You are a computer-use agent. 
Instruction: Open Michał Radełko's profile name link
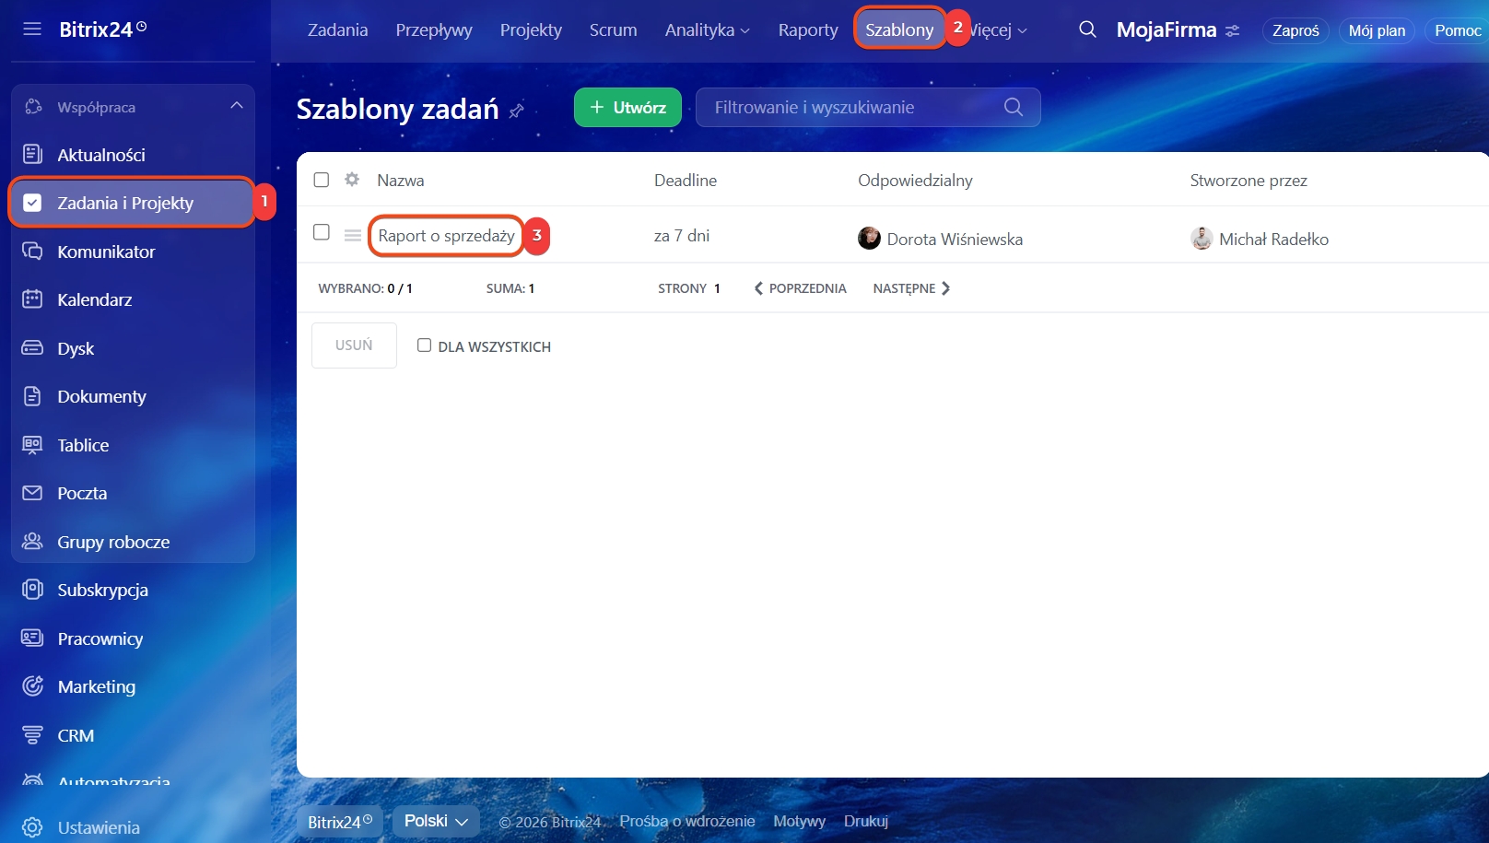pyautogui.click(x=1273, y=240)
